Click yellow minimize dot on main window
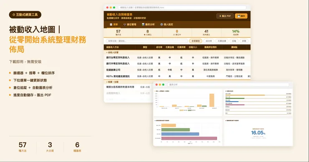Screen dimensions: 309x162 click(111, 8)
